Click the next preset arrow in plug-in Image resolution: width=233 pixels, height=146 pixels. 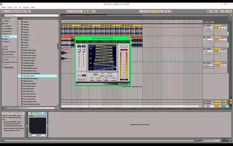109,42
